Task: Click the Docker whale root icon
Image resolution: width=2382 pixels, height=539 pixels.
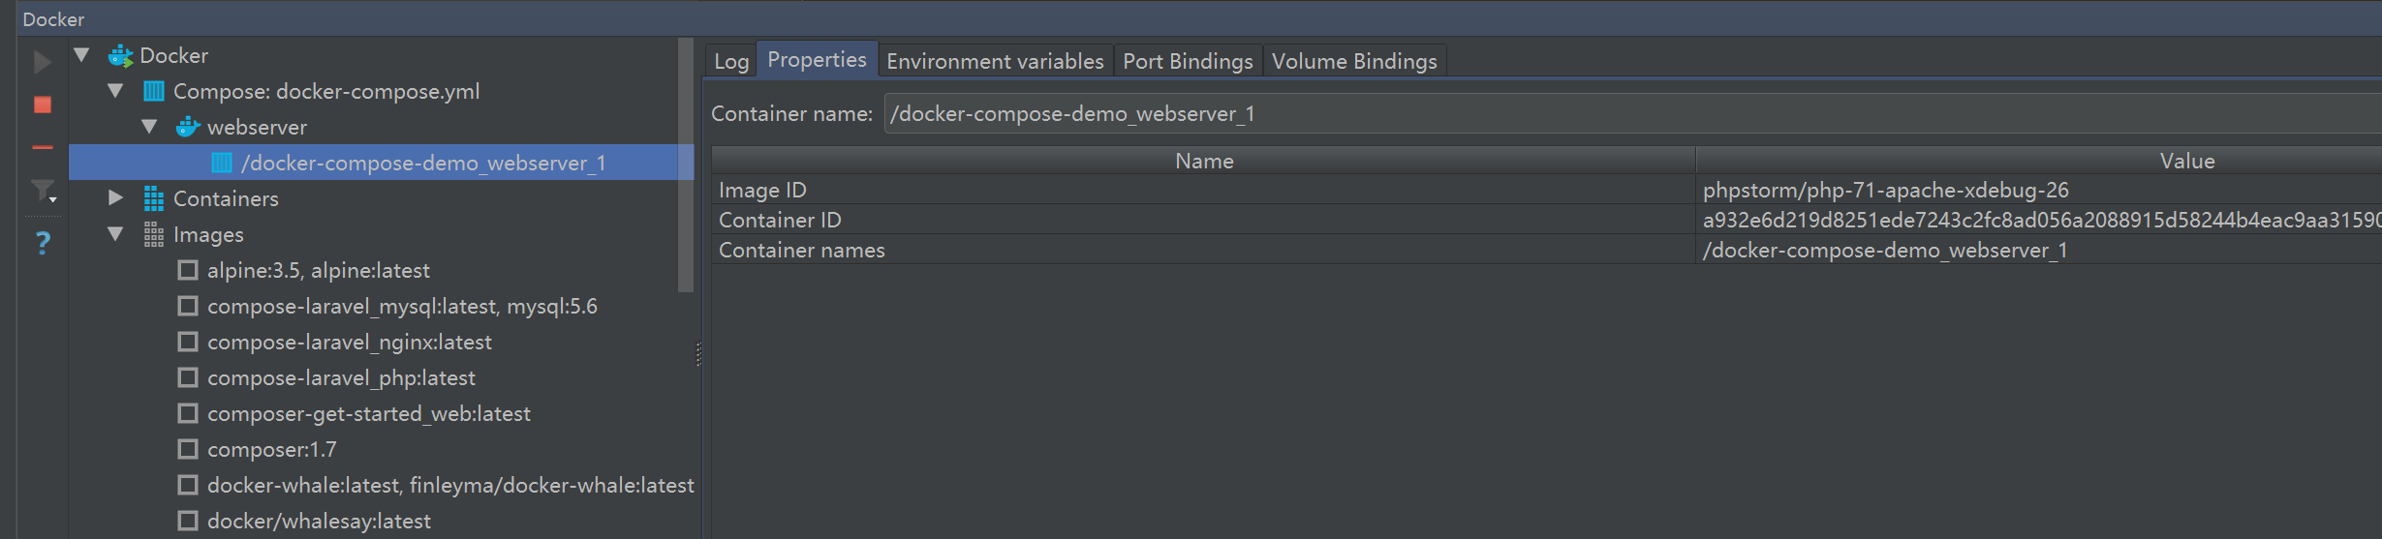Action: coord(120,56)
